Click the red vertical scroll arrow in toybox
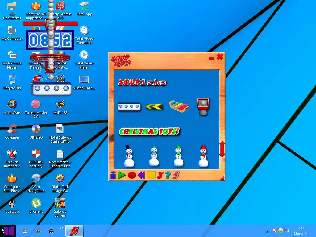Screen dimensions: 316x237 [x=222, y=149]
